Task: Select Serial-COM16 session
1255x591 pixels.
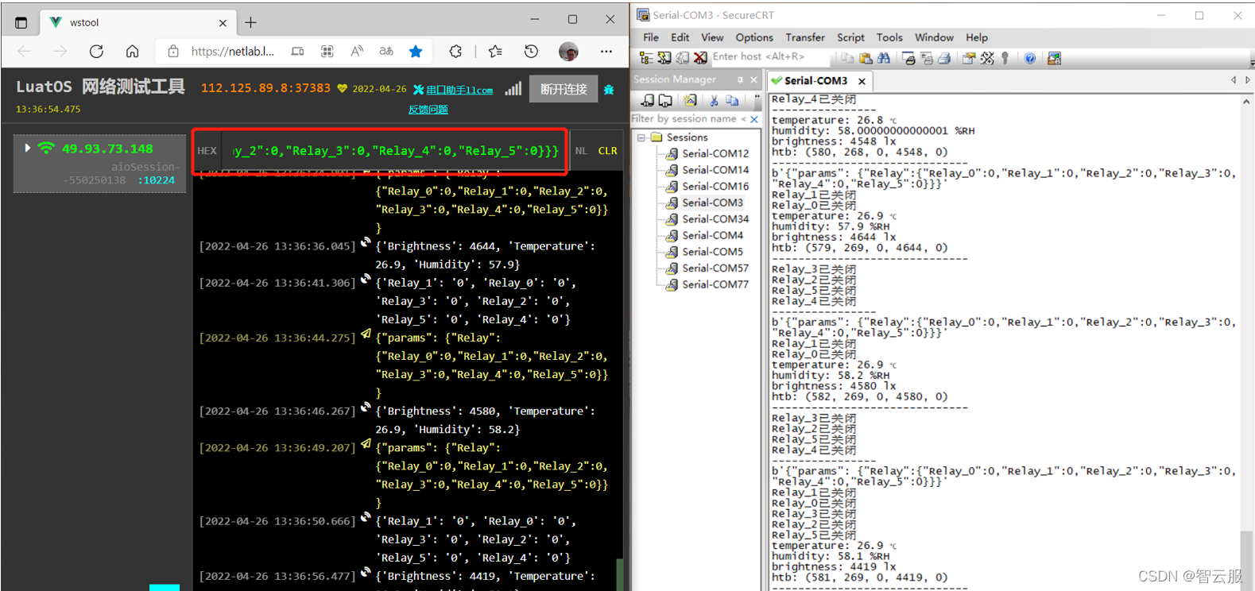Action: click(715, 186)
